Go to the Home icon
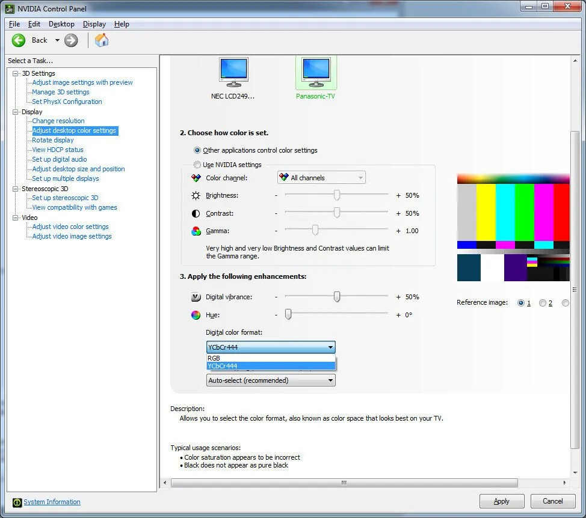Viewport: 586px width, 518px height. point(101,40)
